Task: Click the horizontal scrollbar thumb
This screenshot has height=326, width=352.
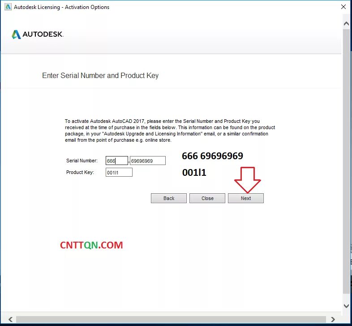Action: [x=171, y=319]
